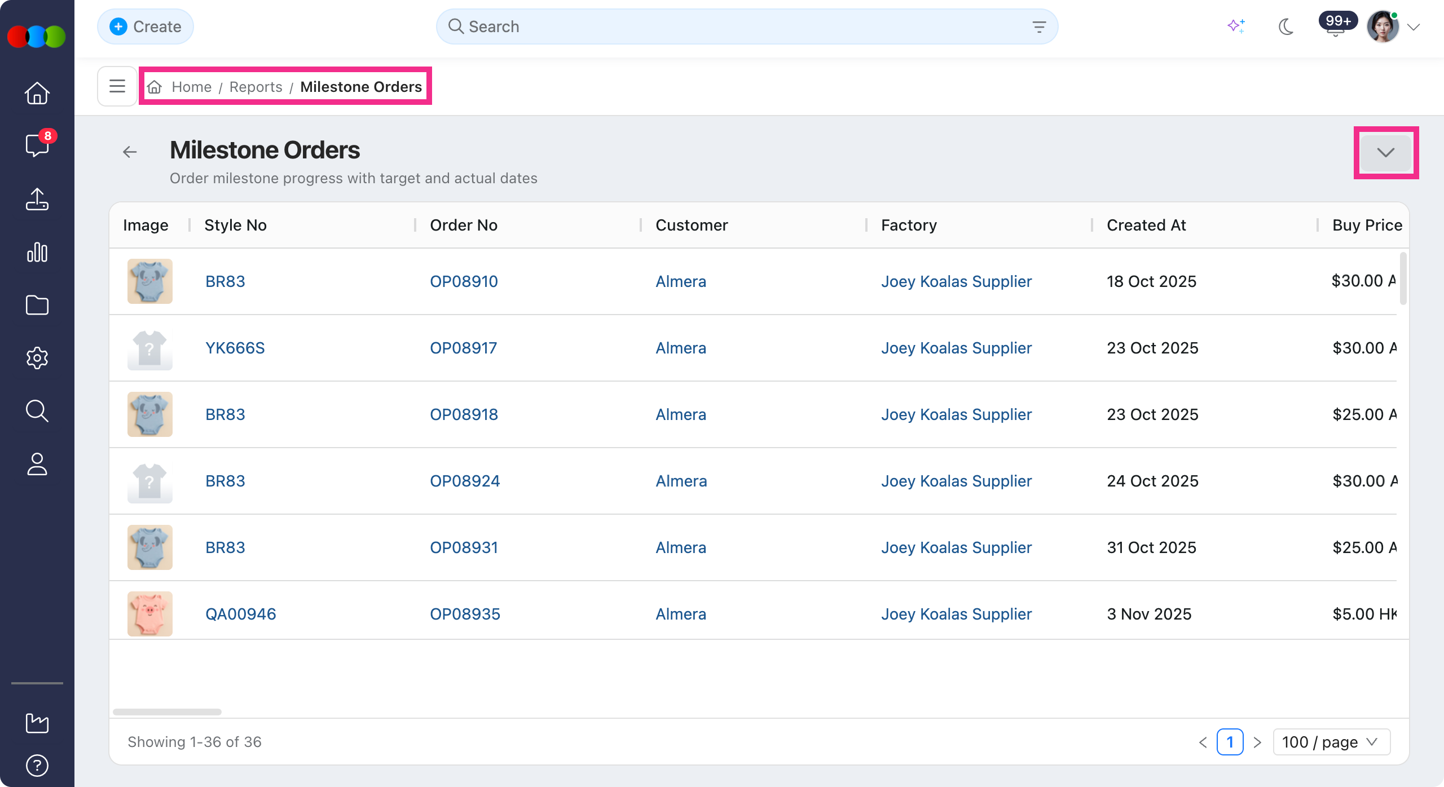Image resolution: width=1444 pixels, height=787 pixels.
Task: Open the folder icon in the sidebar
Action: (x=37, y=305)
